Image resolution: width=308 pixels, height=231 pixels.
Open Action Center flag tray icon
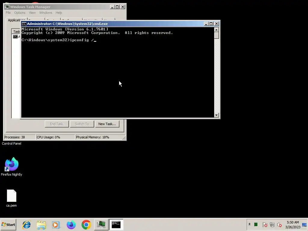(265, 224)
